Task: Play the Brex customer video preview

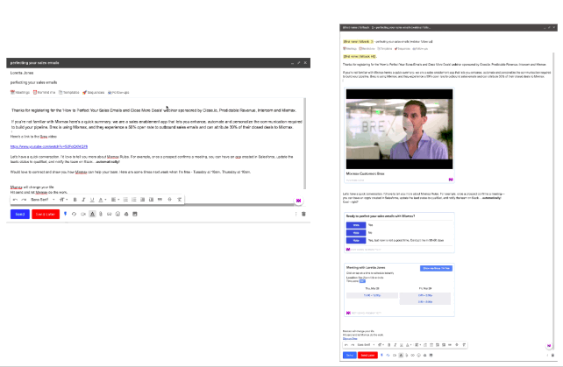Action: 399,129
